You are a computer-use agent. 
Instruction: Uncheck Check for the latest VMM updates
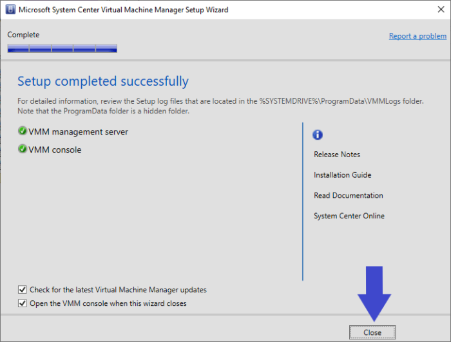[22, 289]
